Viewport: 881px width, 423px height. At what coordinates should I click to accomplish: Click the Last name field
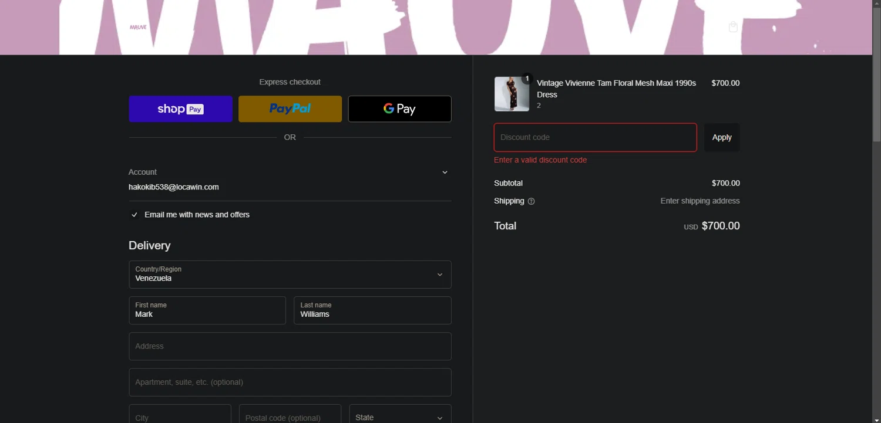tap(372, 310)
